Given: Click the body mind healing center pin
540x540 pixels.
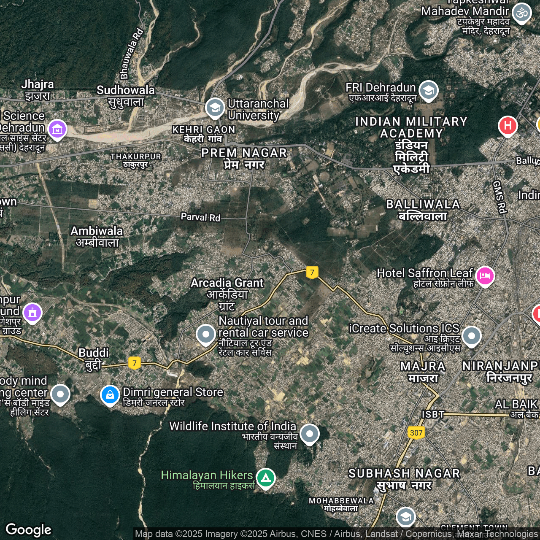Looking at the screenshot, I should pyautogui.click(x=60, y=394).
